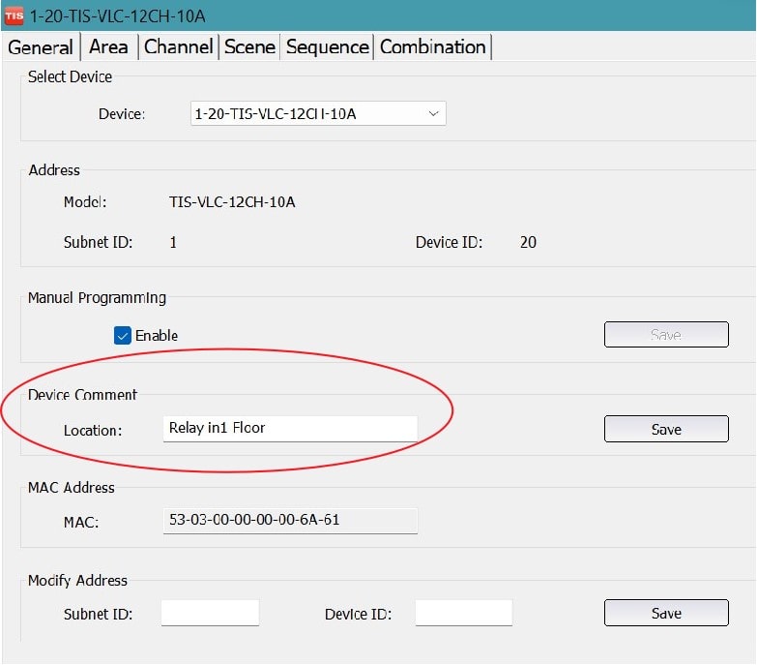Click the model value TIS-VLC-12CH-10A
Viewport: 757px width, 665px height.
[x=232, y=202]
